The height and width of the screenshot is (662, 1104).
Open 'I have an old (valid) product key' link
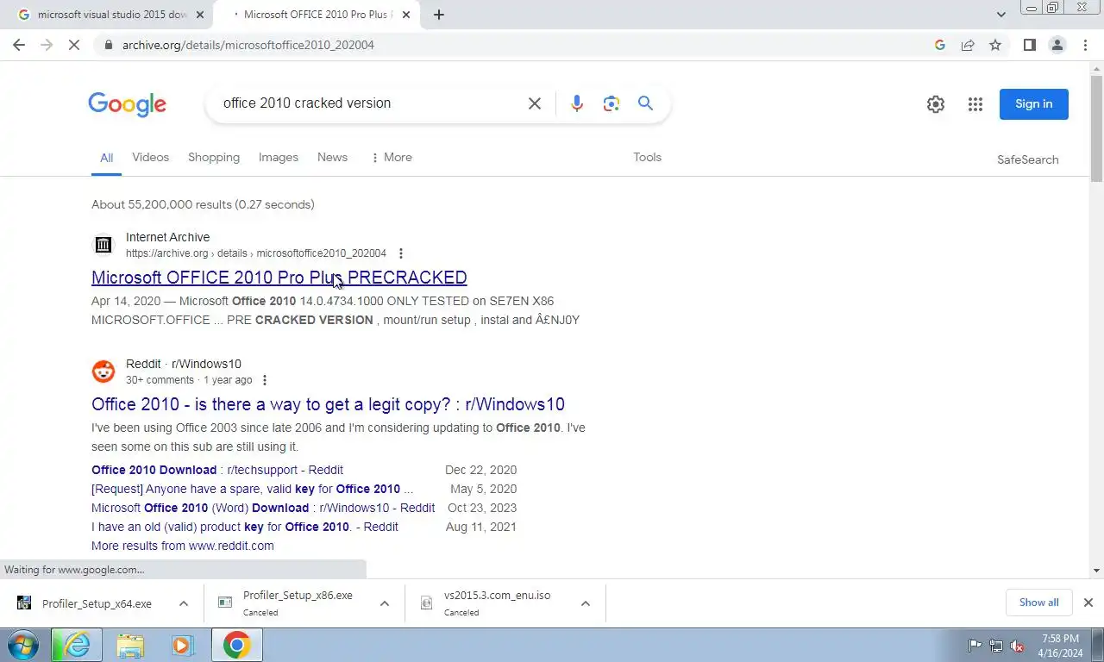tap(245, 527)
